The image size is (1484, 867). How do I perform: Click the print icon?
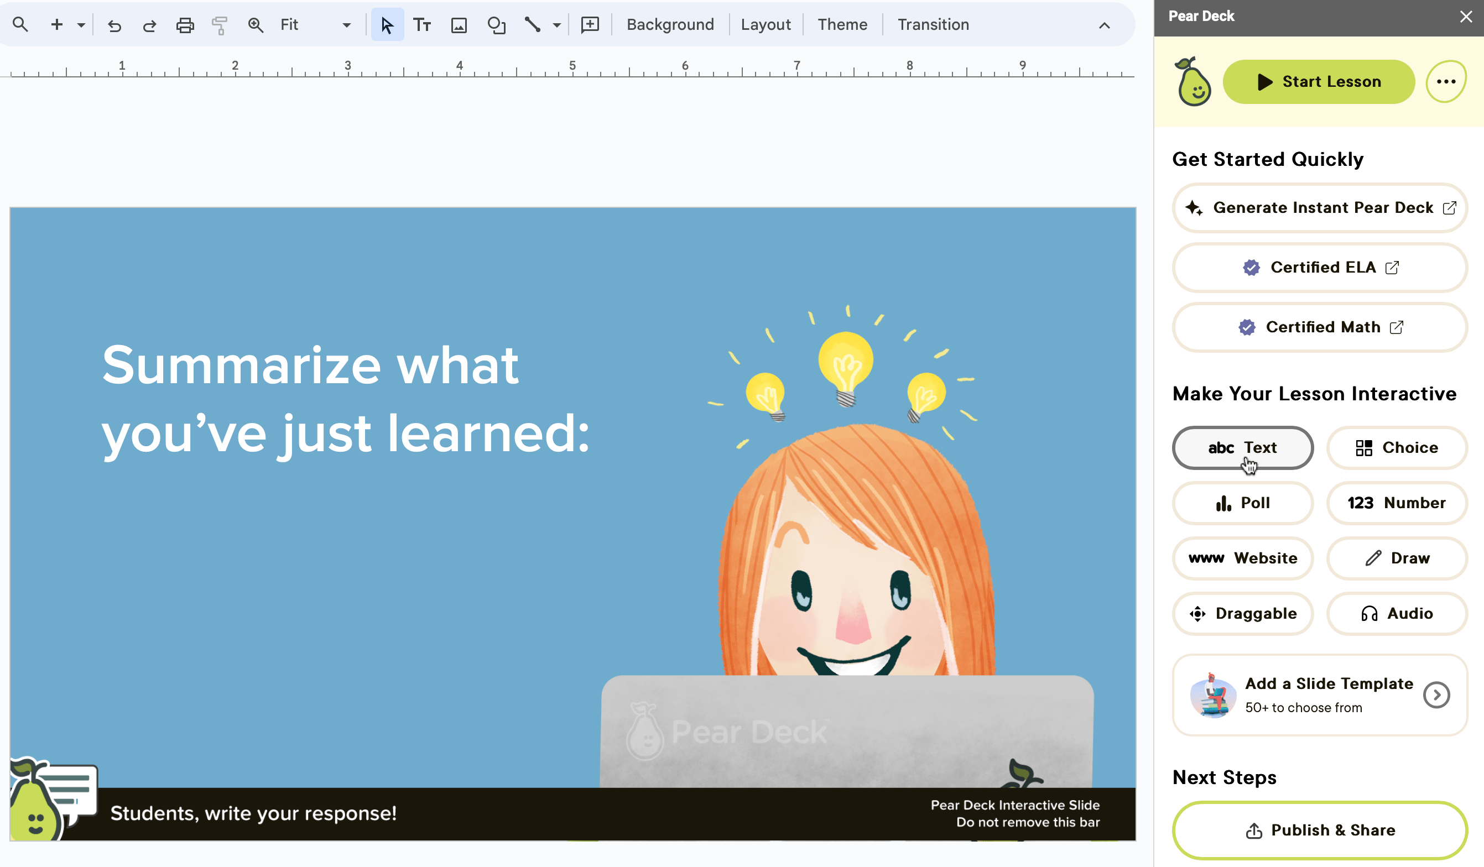point(185,25)
